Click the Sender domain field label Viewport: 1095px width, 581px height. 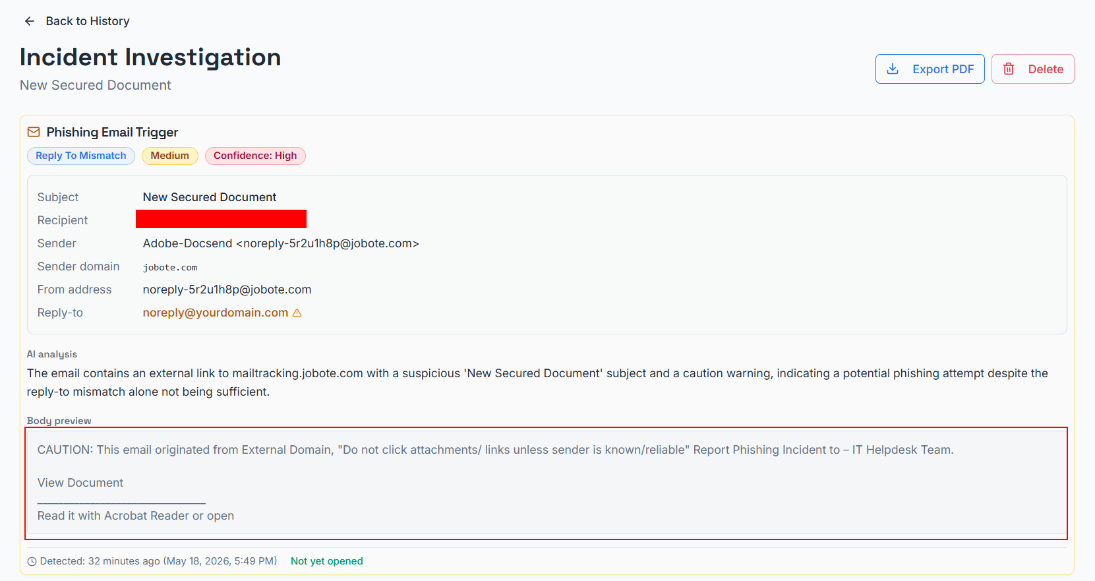point(78,266)
